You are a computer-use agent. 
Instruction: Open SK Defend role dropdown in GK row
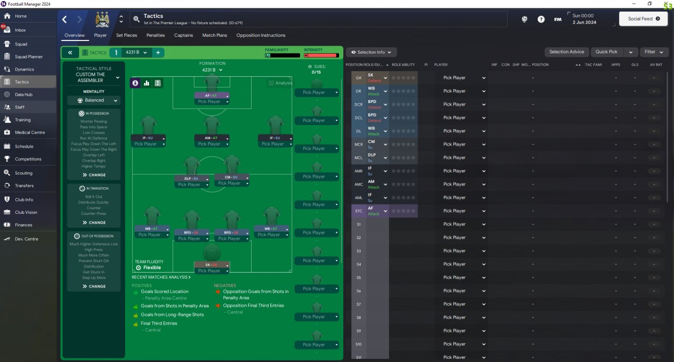(x=385, y=78)
